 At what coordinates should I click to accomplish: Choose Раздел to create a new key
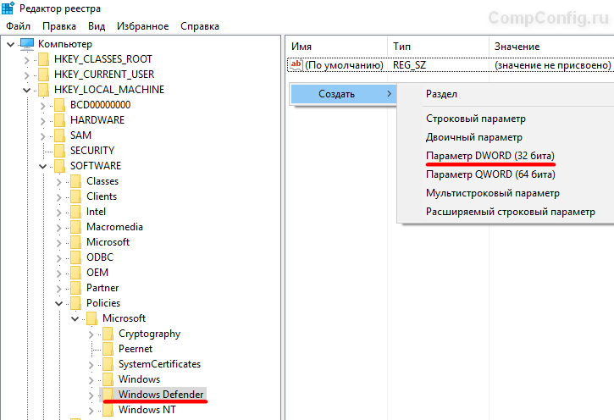[441, 94]
